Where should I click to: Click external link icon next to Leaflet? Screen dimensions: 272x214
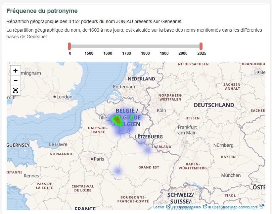pyautogui.click(x=168, y=207)
